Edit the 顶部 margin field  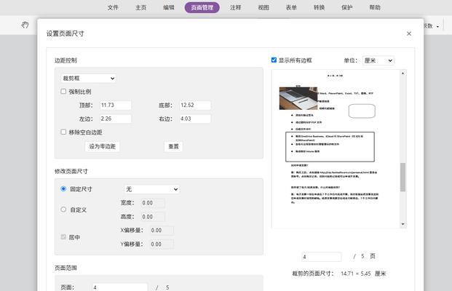pyautogui.click(x=115, y=105)
